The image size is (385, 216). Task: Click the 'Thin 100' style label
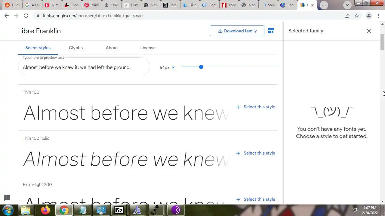coord(31,92)
